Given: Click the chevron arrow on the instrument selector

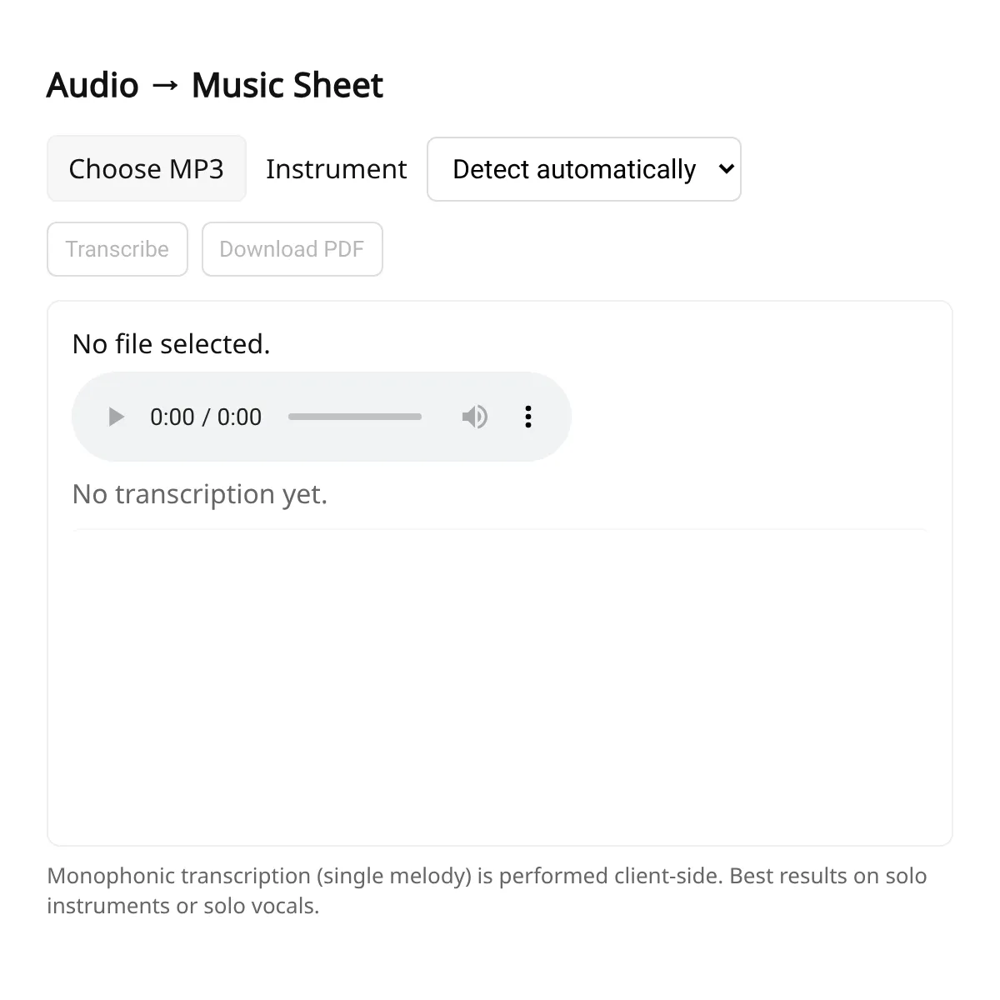Looking at the screenshot, I should (x=726, y=169).
